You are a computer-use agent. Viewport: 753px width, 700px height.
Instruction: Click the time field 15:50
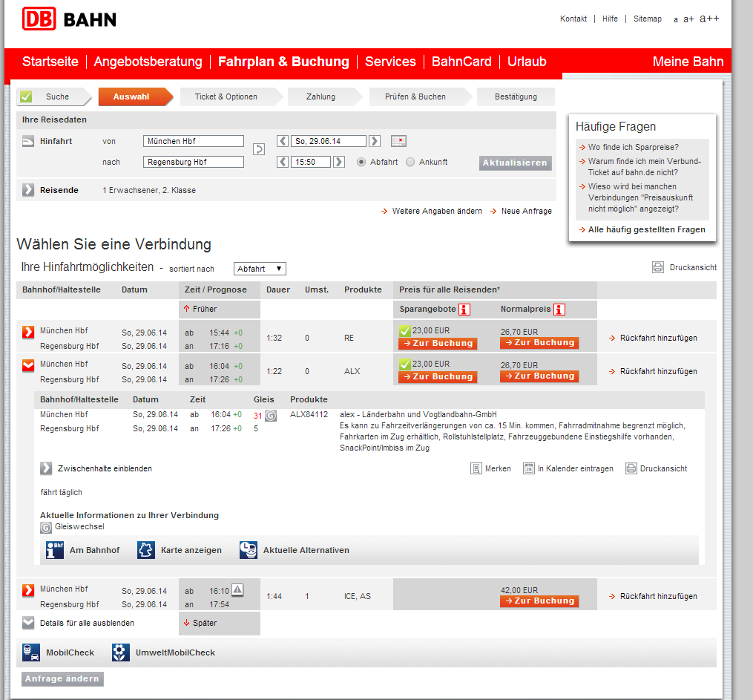[x=311, y=162]
